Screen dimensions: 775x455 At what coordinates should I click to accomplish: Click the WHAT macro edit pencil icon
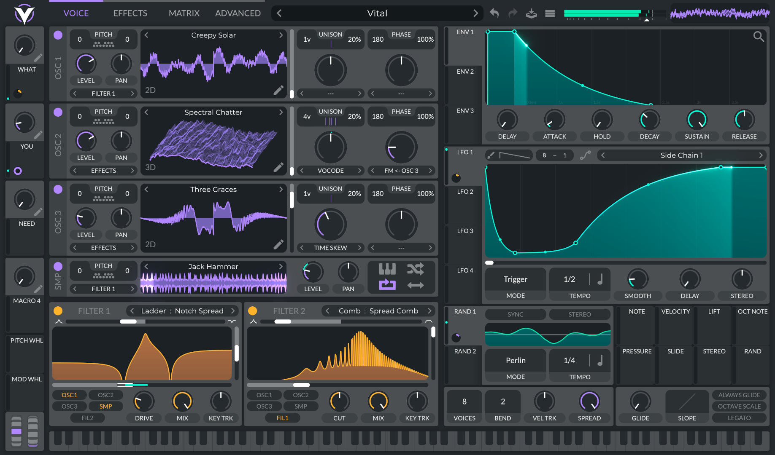[x=38, y=58]
